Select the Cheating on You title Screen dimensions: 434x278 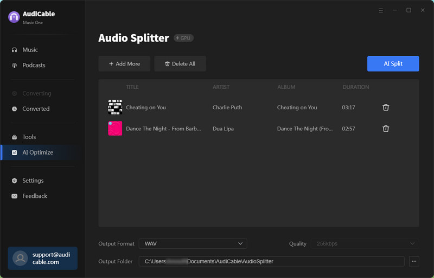(146, 108)
